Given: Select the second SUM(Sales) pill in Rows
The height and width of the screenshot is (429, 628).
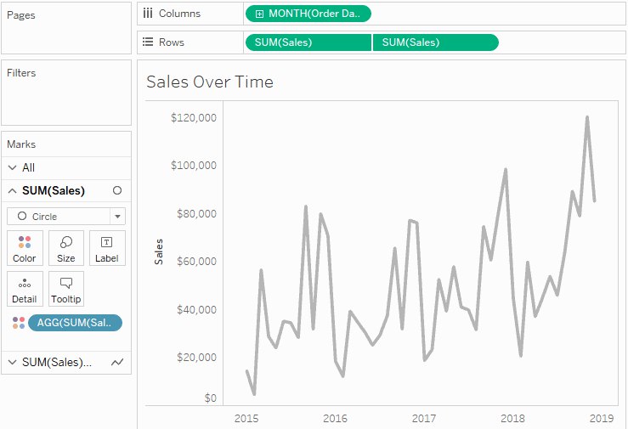Looking at the screenshot, I should (x=436, y=42).
